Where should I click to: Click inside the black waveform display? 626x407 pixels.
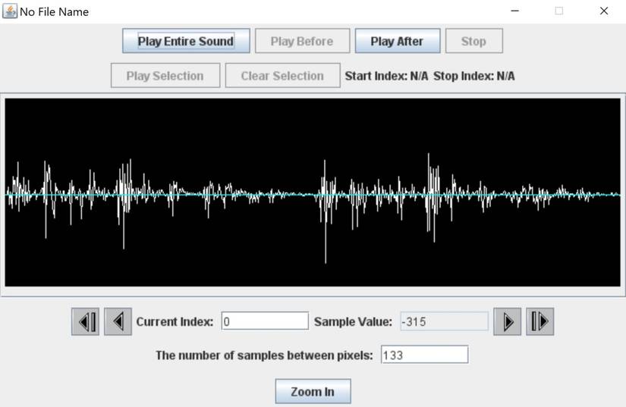[x=313, y=193]
